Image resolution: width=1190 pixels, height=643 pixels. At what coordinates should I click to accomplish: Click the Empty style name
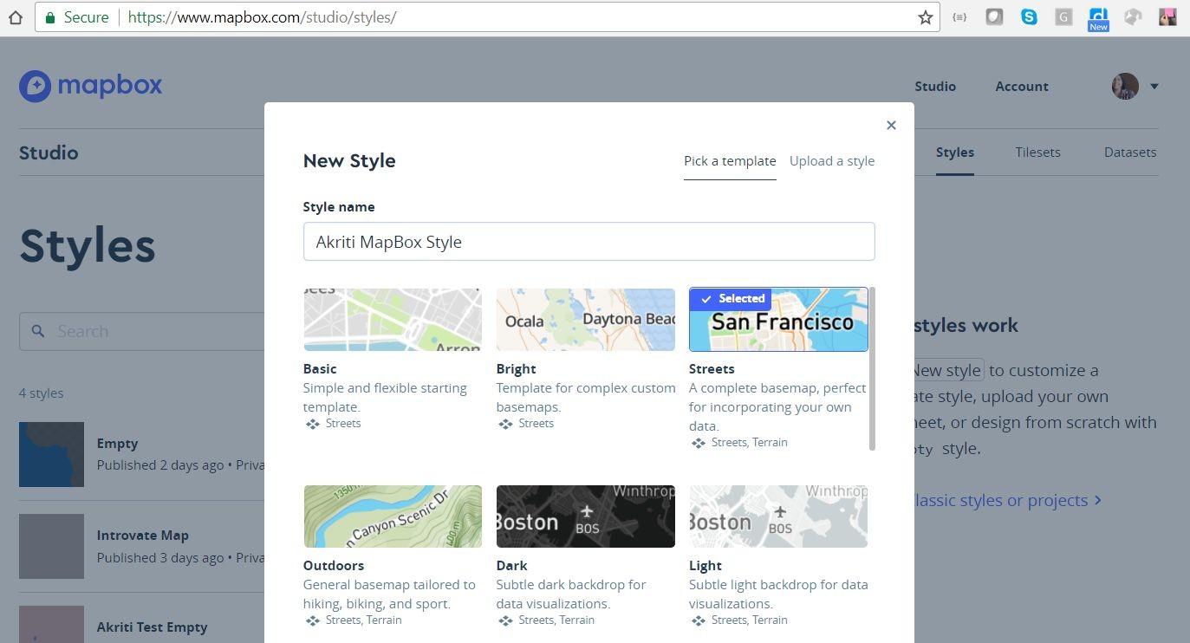118,444
